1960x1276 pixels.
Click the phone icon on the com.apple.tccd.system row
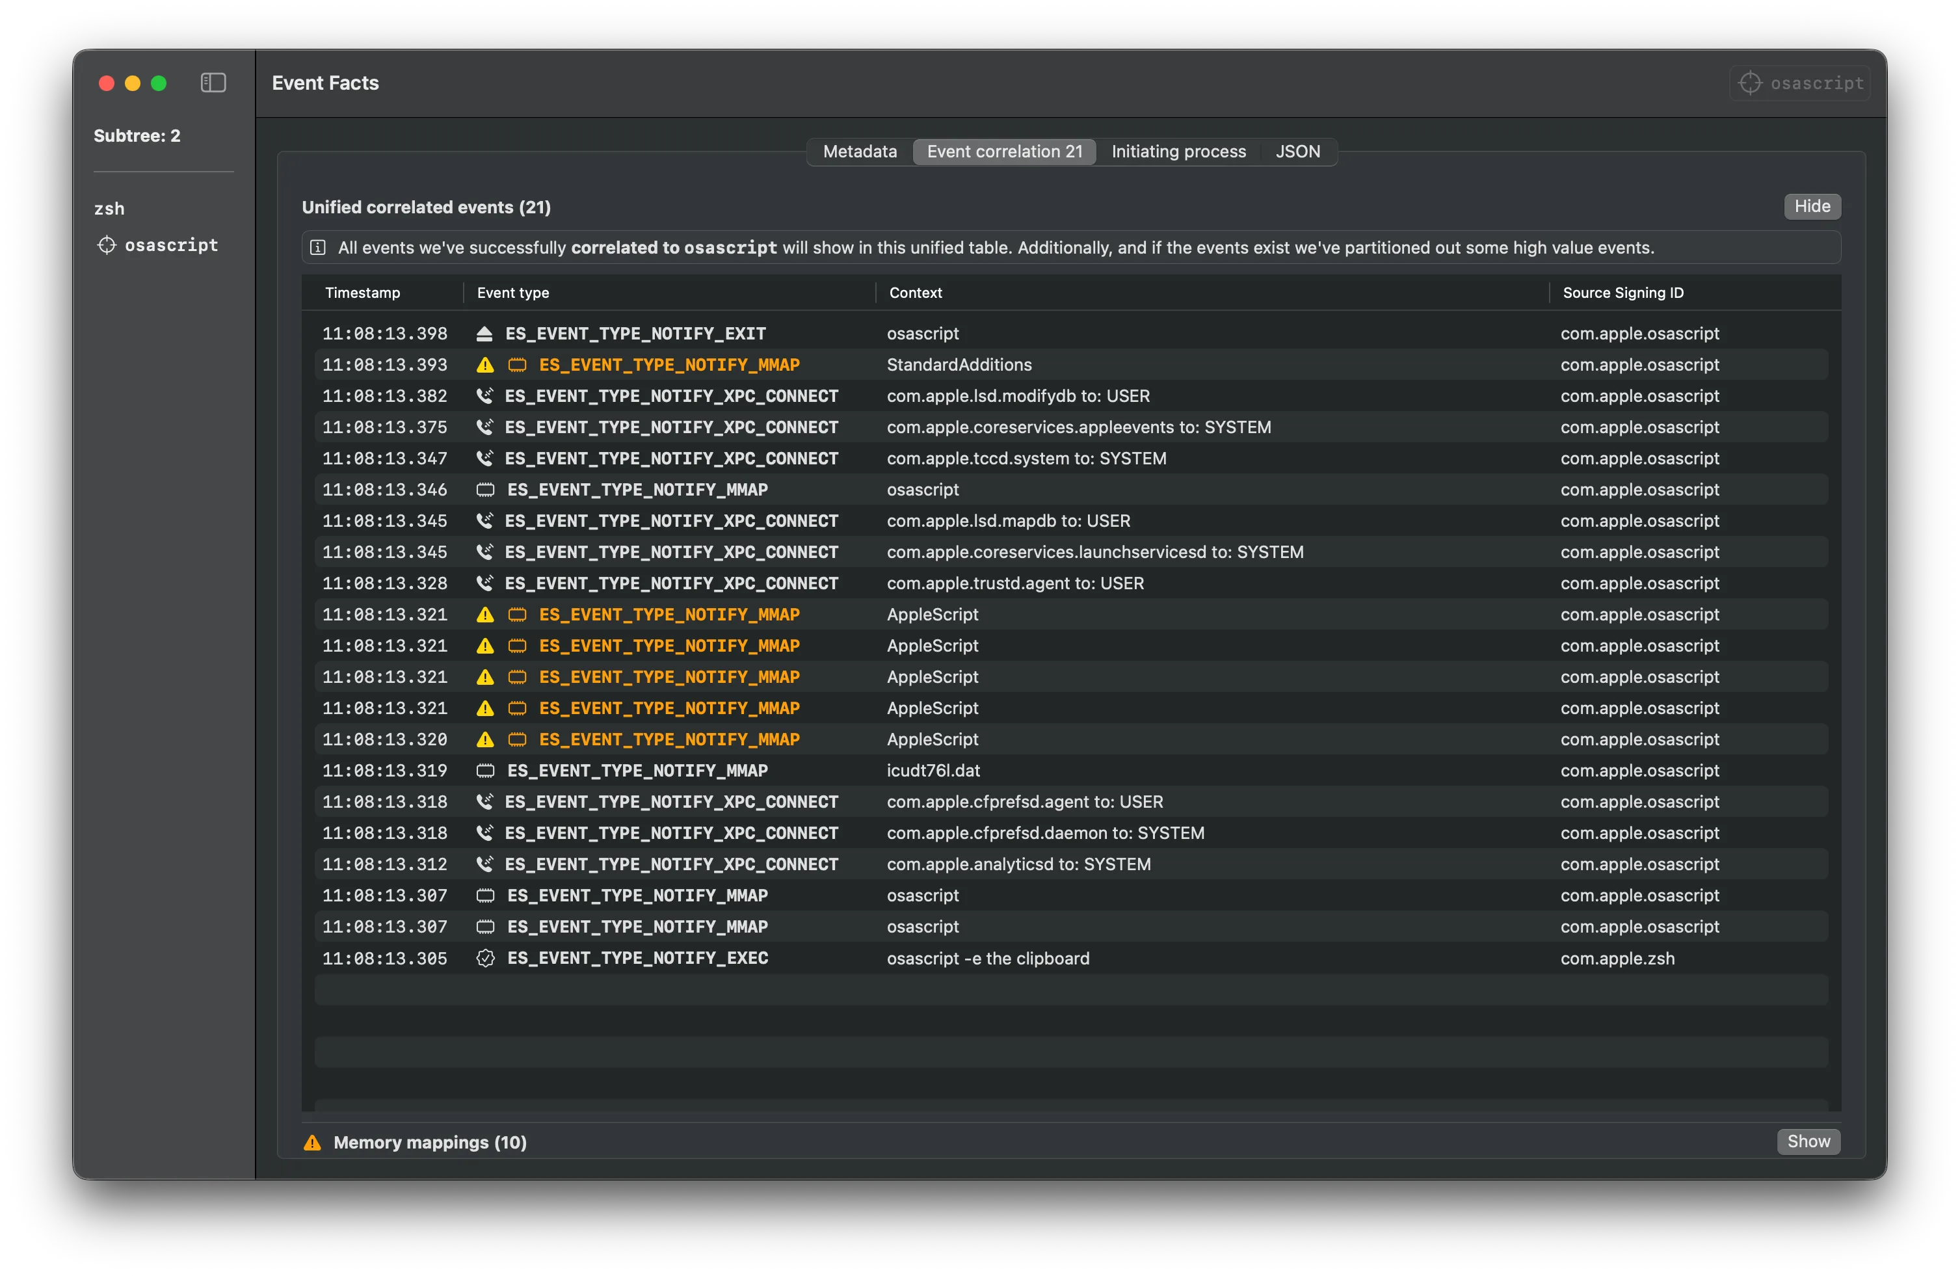point(485,458)
